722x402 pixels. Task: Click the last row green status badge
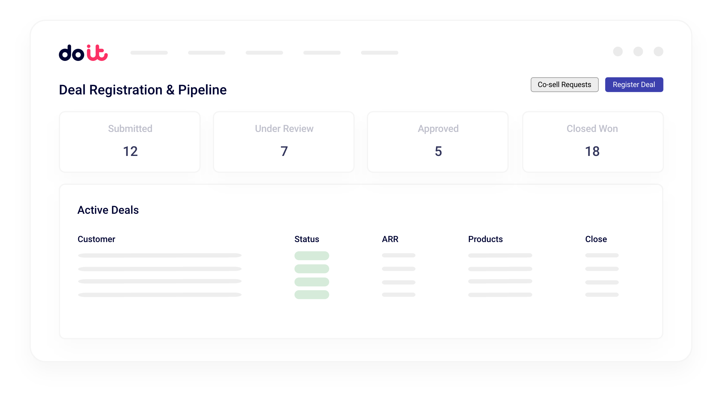(x=312, y=295)
